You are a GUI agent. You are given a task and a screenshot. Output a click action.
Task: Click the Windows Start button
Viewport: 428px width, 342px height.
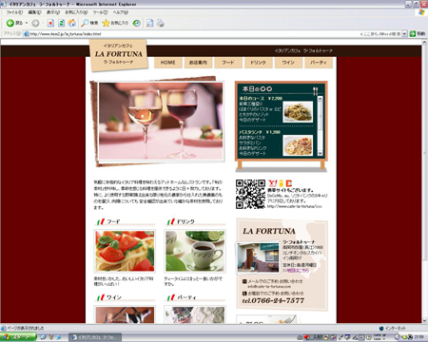(x=18, y=337)
